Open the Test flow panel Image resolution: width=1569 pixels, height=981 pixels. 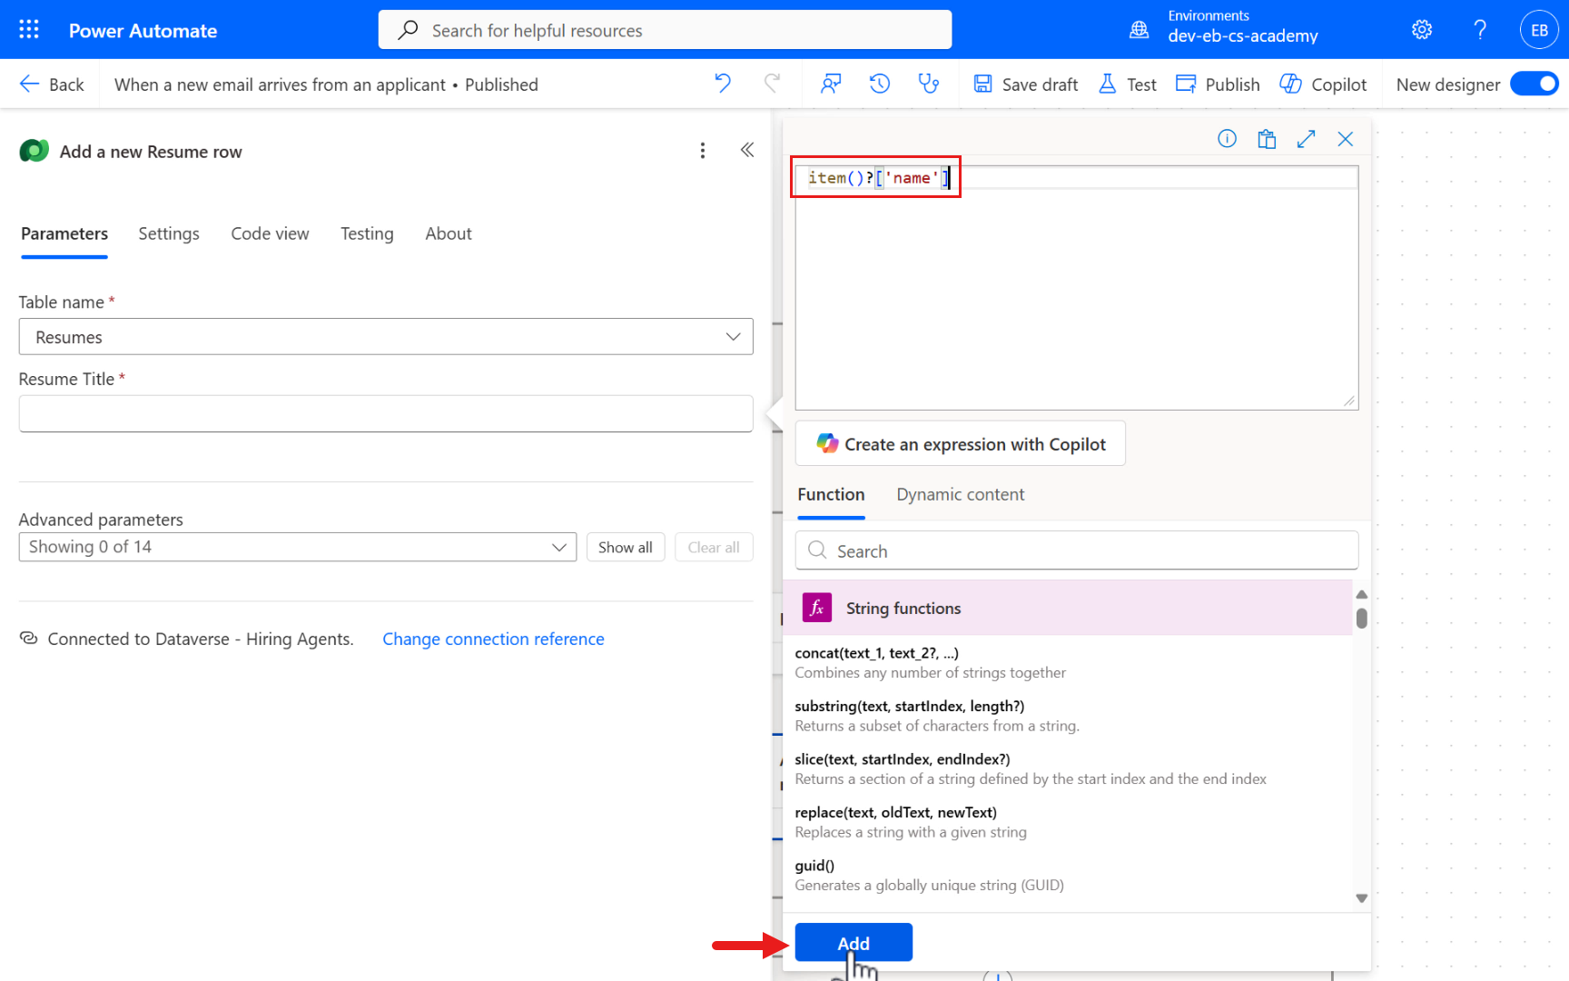tap(1127, 84)
